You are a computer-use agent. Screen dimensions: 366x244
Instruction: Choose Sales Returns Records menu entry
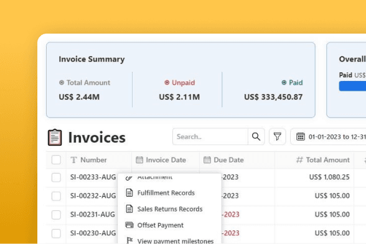[x=170, y=209]
